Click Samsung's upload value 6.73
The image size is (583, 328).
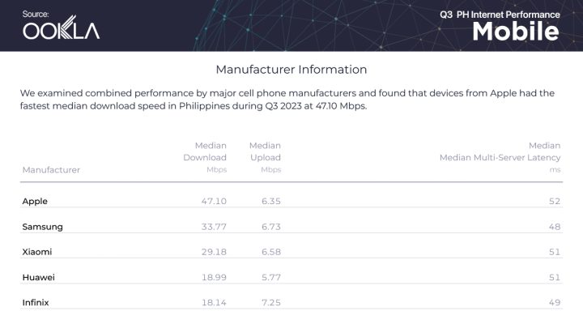click(271, 227)
